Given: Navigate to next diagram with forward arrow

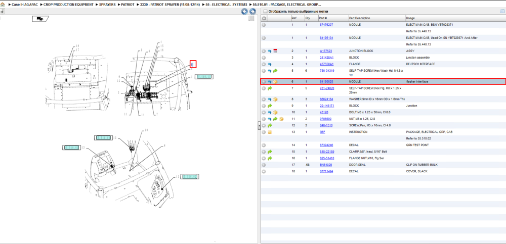Looking at the screenshot, I should tap(252, 12).
